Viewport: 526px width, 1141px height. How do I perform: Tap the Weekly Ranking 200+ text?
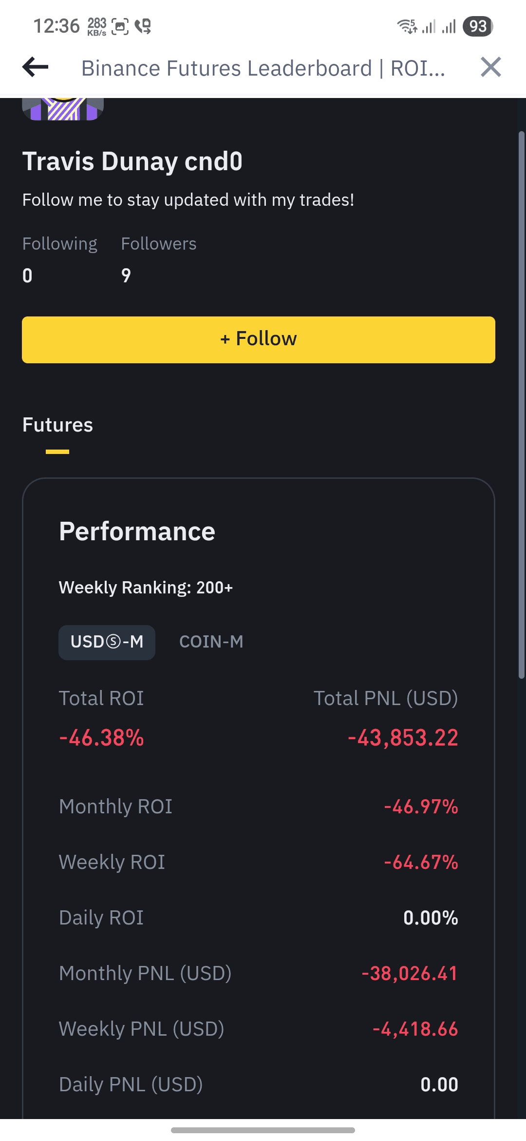tap(146, 588)
